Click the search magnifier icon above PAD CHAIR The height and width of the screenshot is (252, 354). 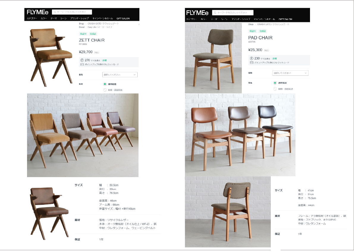pyautogui.click(x=215, y=13)
